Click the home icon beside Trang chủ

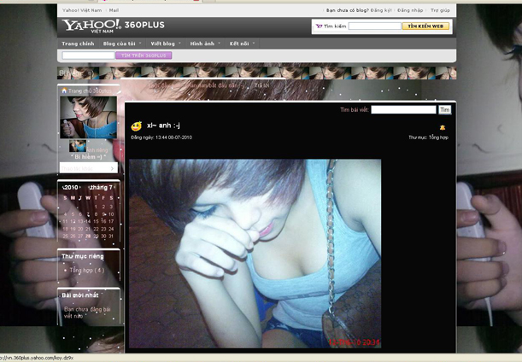[64, 90]
